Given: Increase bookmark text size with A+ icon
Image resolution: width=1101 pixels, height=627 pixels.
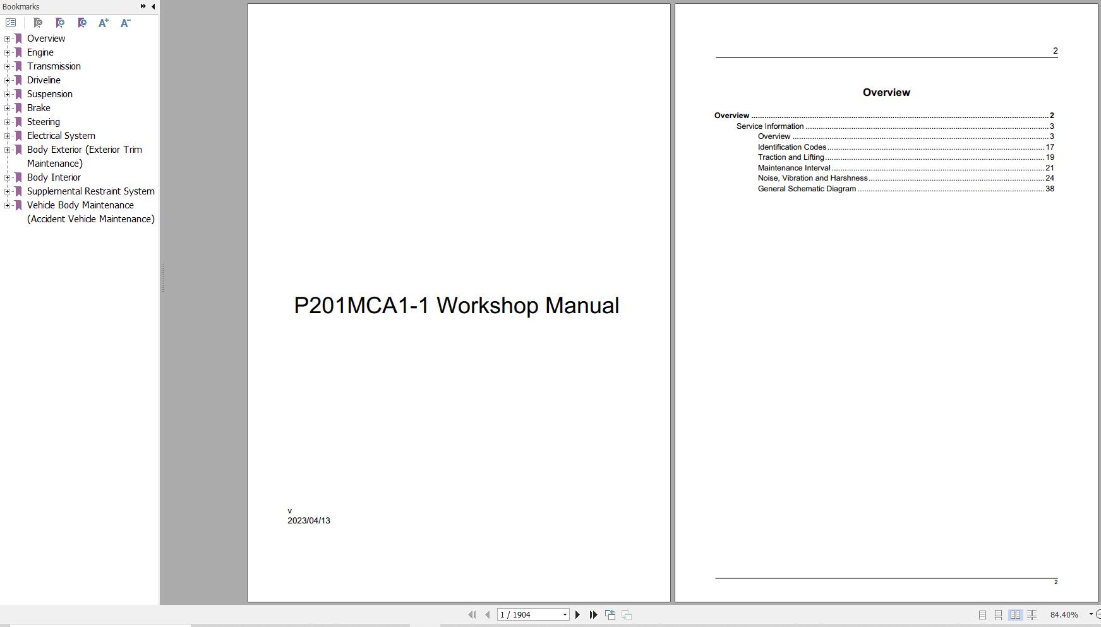Looking at the screenshot, I should [x=104, y=22].
